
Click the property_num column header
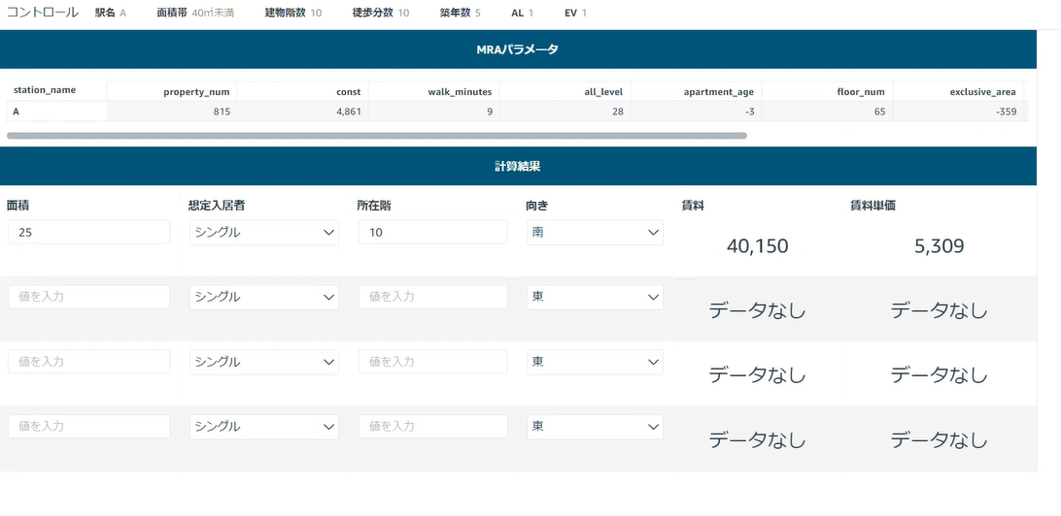point(196,92)
